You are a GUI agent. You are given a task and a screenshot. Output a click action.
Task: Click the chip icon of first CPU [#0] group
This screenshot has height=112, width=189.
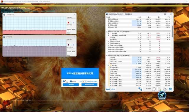(x=109, y=31)
